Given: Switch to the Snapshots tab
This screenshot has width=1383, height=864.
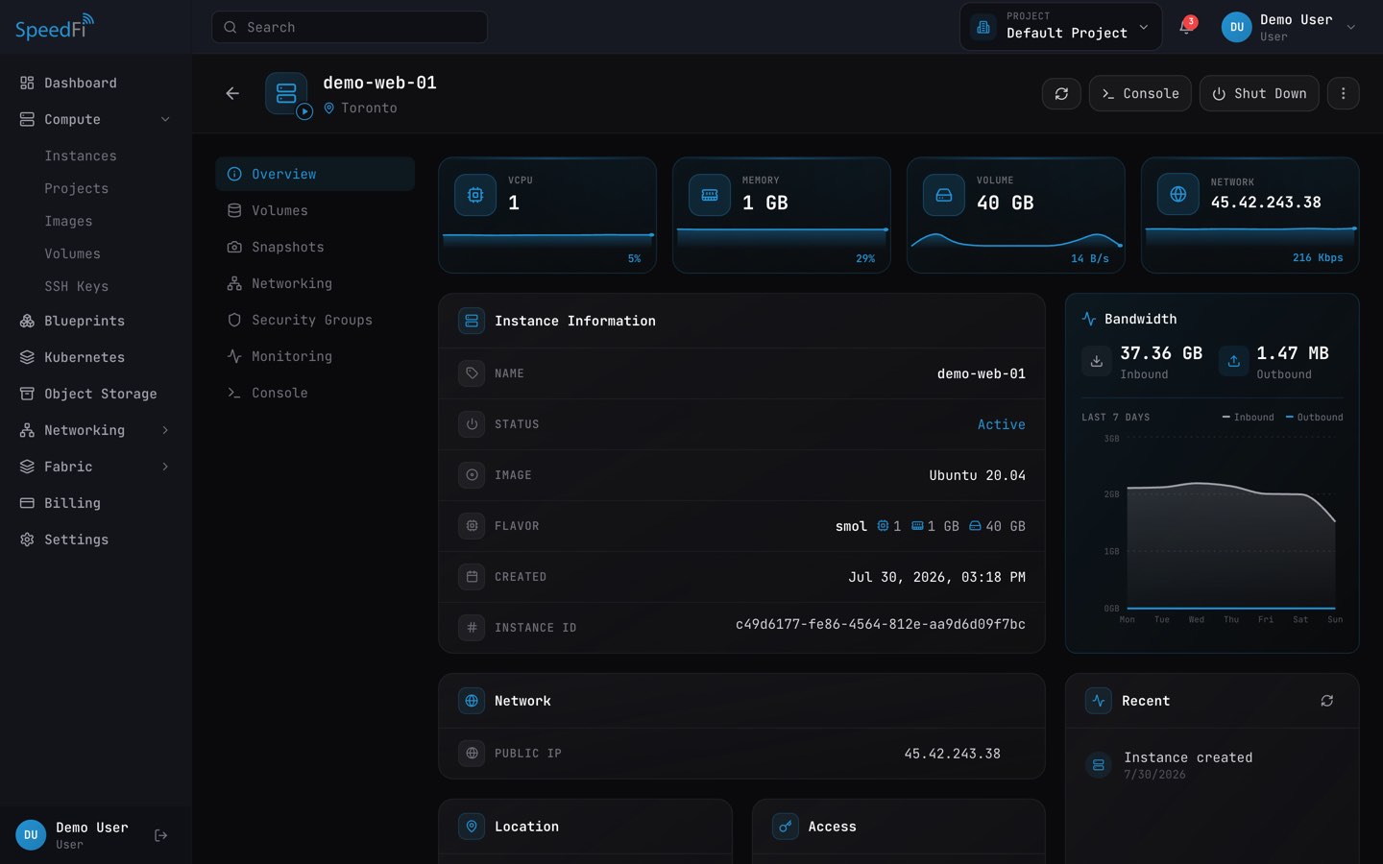Looking at the screenshot, I should tap(315, 247).
